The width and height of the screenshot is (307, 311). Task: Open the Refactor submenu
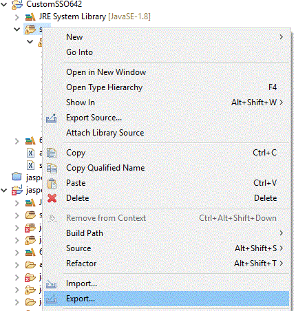tap(167, 264)
